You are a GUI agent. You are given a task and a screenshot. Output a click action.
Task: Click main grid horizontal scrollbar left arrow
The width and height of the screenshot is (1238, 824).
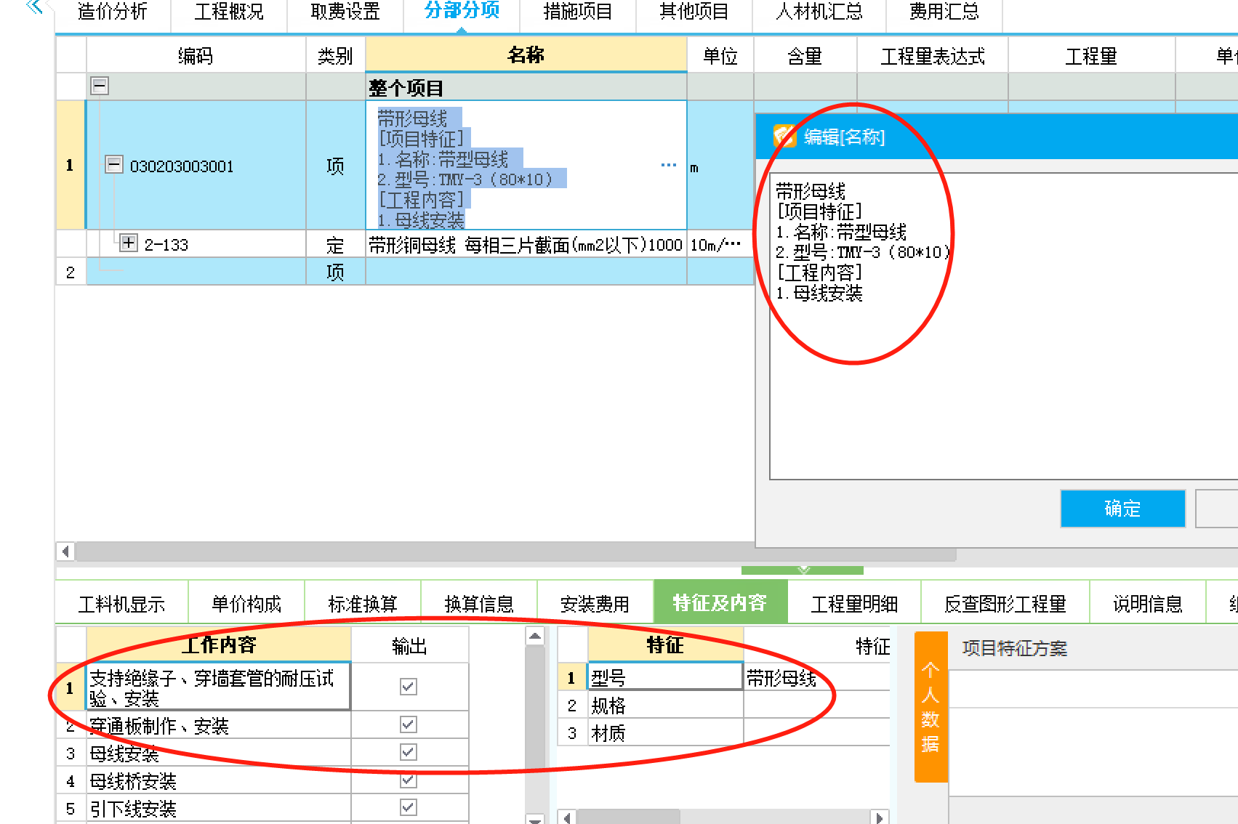coord(65,551)
